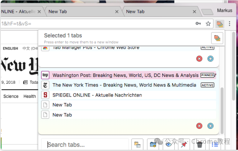238x151 pixels.
Task: Click the New York Times favicon icon
Action: coord(45,85)
